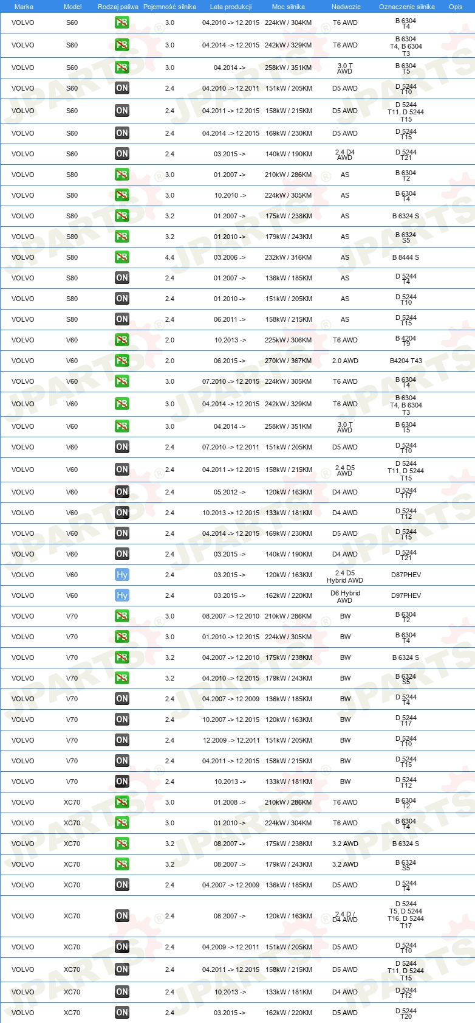Select the D6 Hybrid AWD body cell
Screen dimensions: 475x1023
[x=345, y=597]
